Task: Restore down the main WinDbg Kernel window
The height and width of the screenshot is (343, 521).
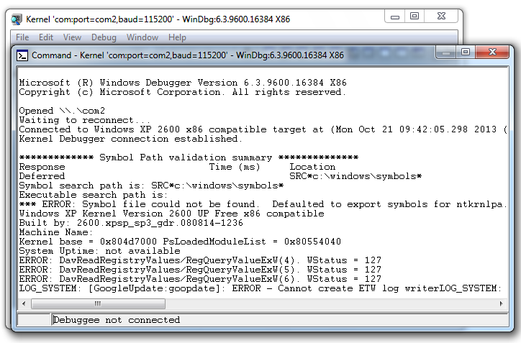Action: [x=414, y=17]
